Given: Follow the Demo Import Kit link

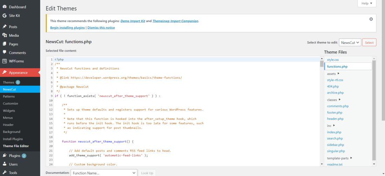Looking at the screenshot, I should (133, 21).
